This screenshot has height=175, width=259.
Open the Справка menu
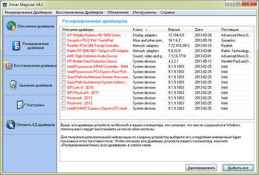click(x=167, y=12)
